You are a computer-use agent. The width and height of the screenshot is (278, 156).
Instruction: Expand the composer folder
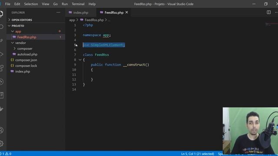pos(14,49)
